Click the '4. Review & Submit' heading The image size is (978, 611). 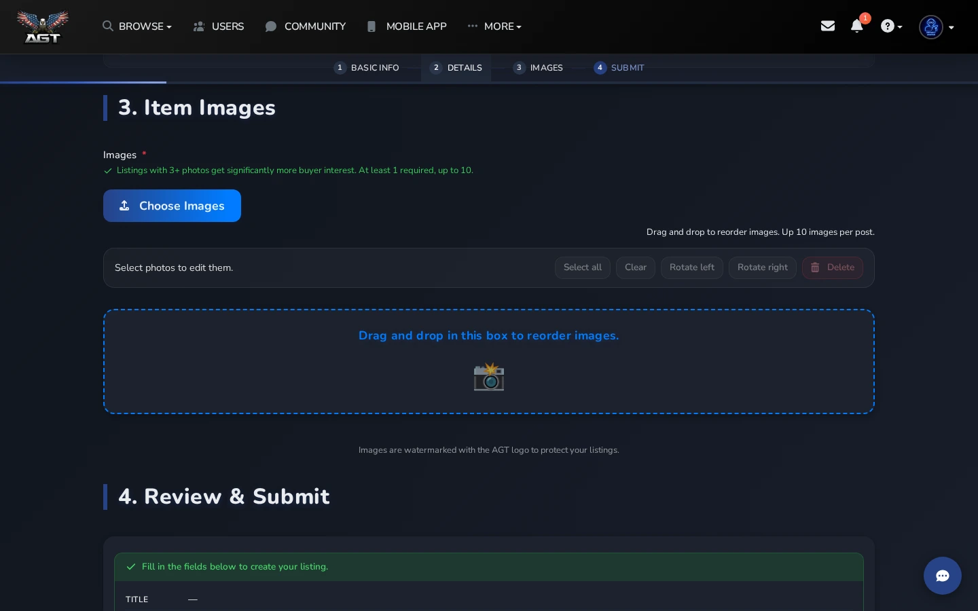(x=224, y=496)
